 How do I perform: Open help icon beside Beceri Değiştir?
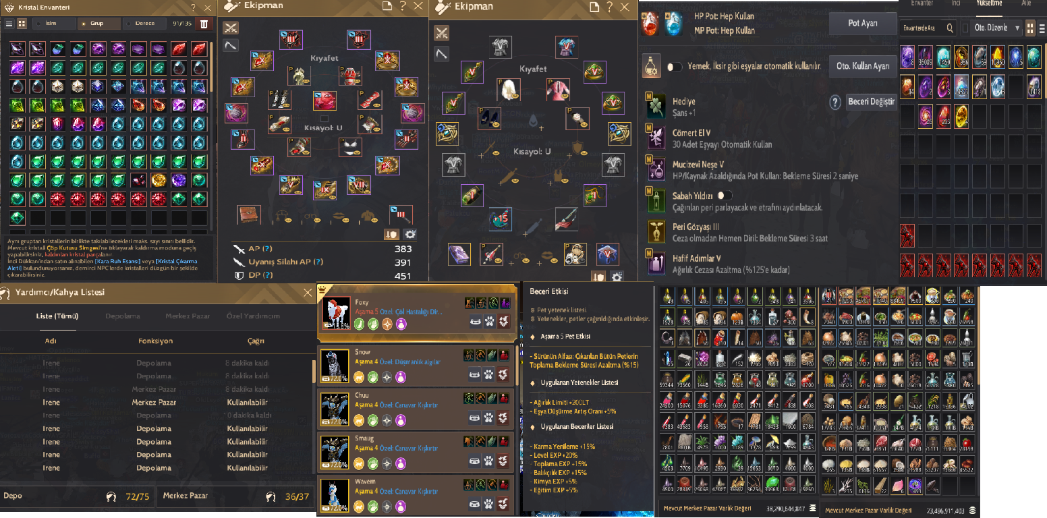click(834, 102)
